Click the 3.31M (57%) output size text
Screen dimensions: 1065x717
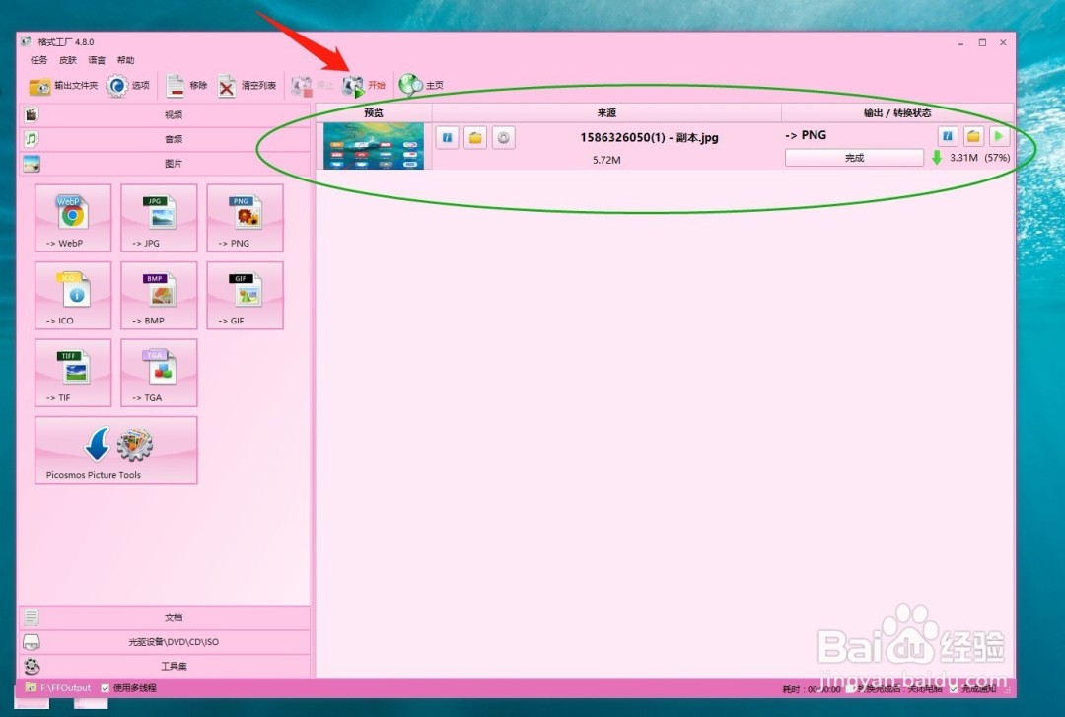tap(979, 158)
